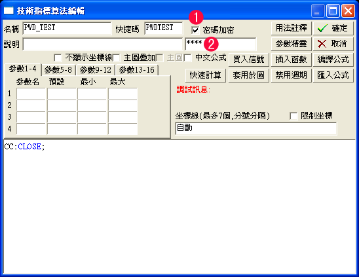The image size is (359, 277).
Task: Check the 主圖疊加 checkbox
Action: point(117,58)
